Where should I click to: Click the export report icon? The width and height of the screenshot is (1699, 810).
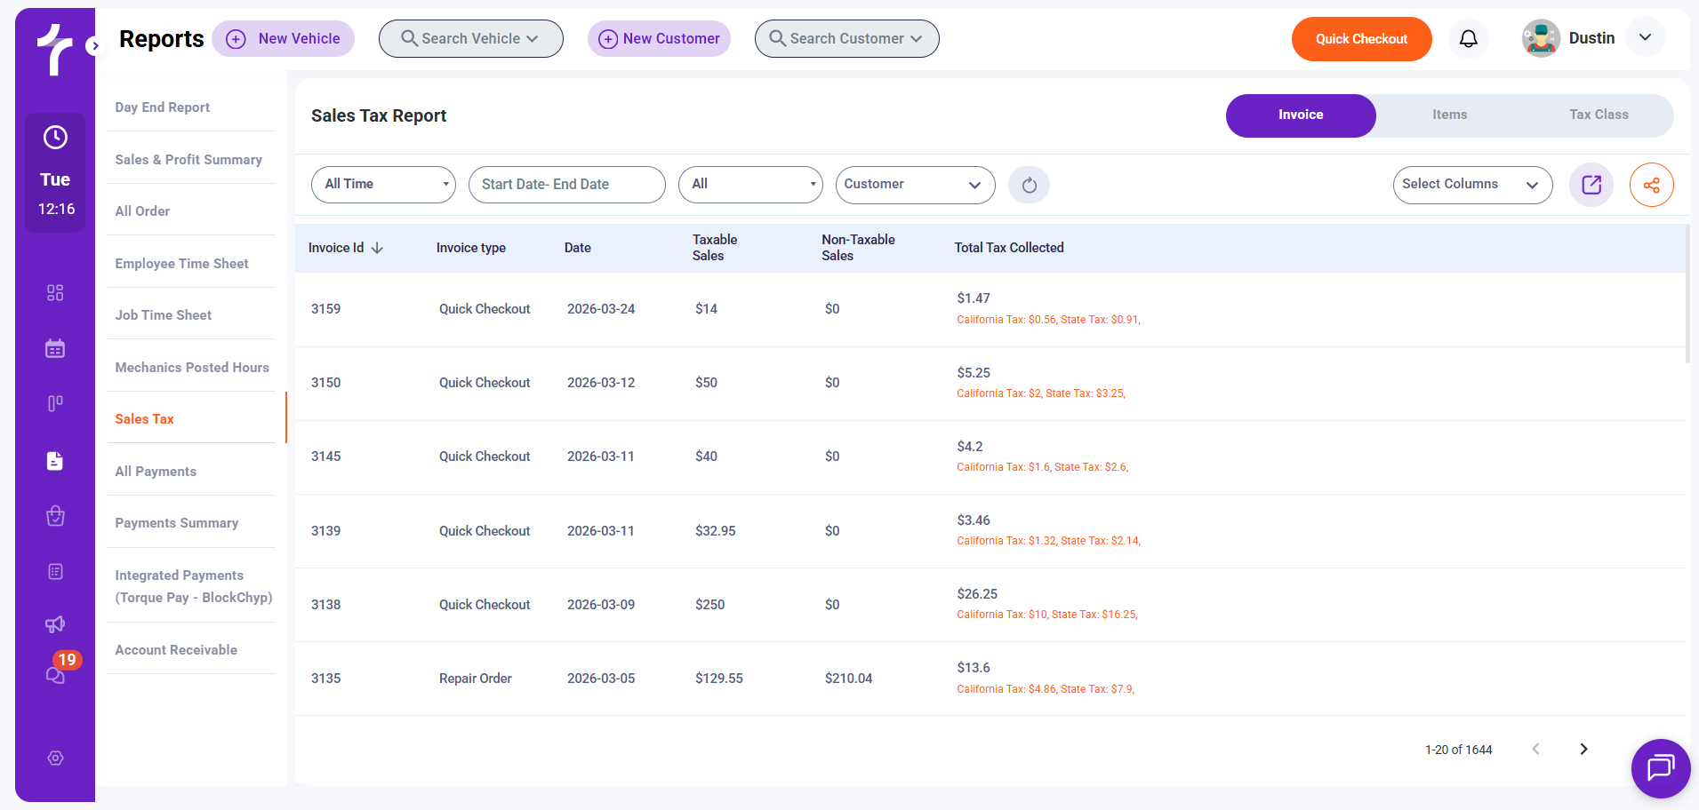click(x=1591, y=185)
